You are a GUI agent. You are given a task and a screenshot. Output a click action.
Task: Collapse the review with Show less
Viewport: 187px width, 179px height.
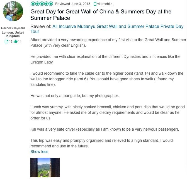[x=39, y=152]
